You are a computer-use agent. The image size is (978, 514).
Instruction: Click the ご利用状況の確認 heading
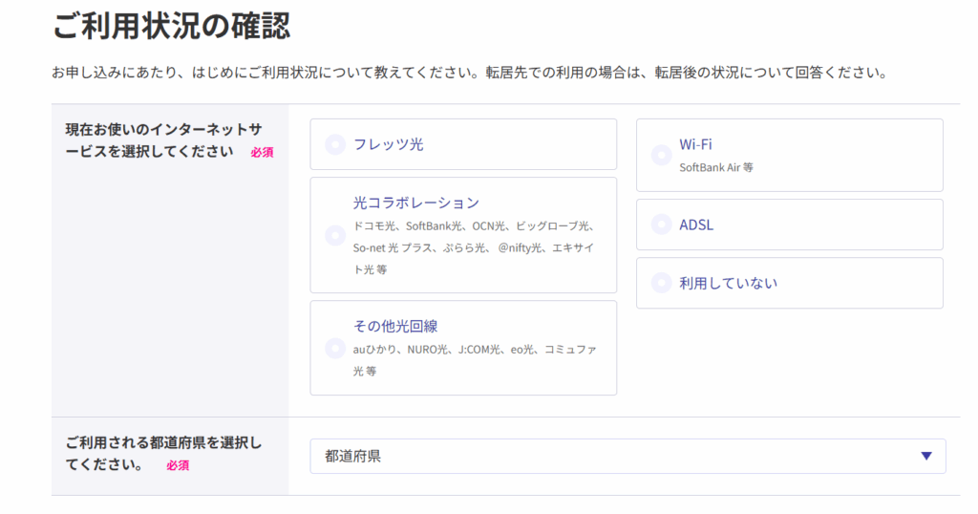coord(171,26)
